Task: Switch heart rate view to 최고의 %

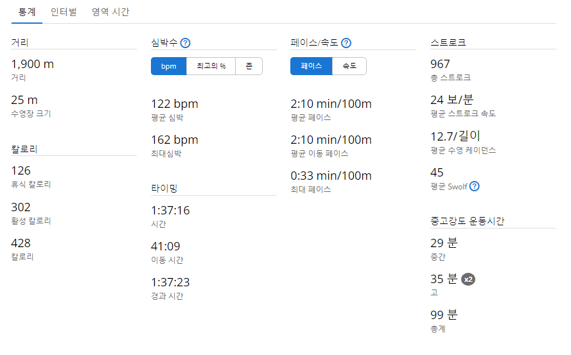Action: tap(211, 66)
